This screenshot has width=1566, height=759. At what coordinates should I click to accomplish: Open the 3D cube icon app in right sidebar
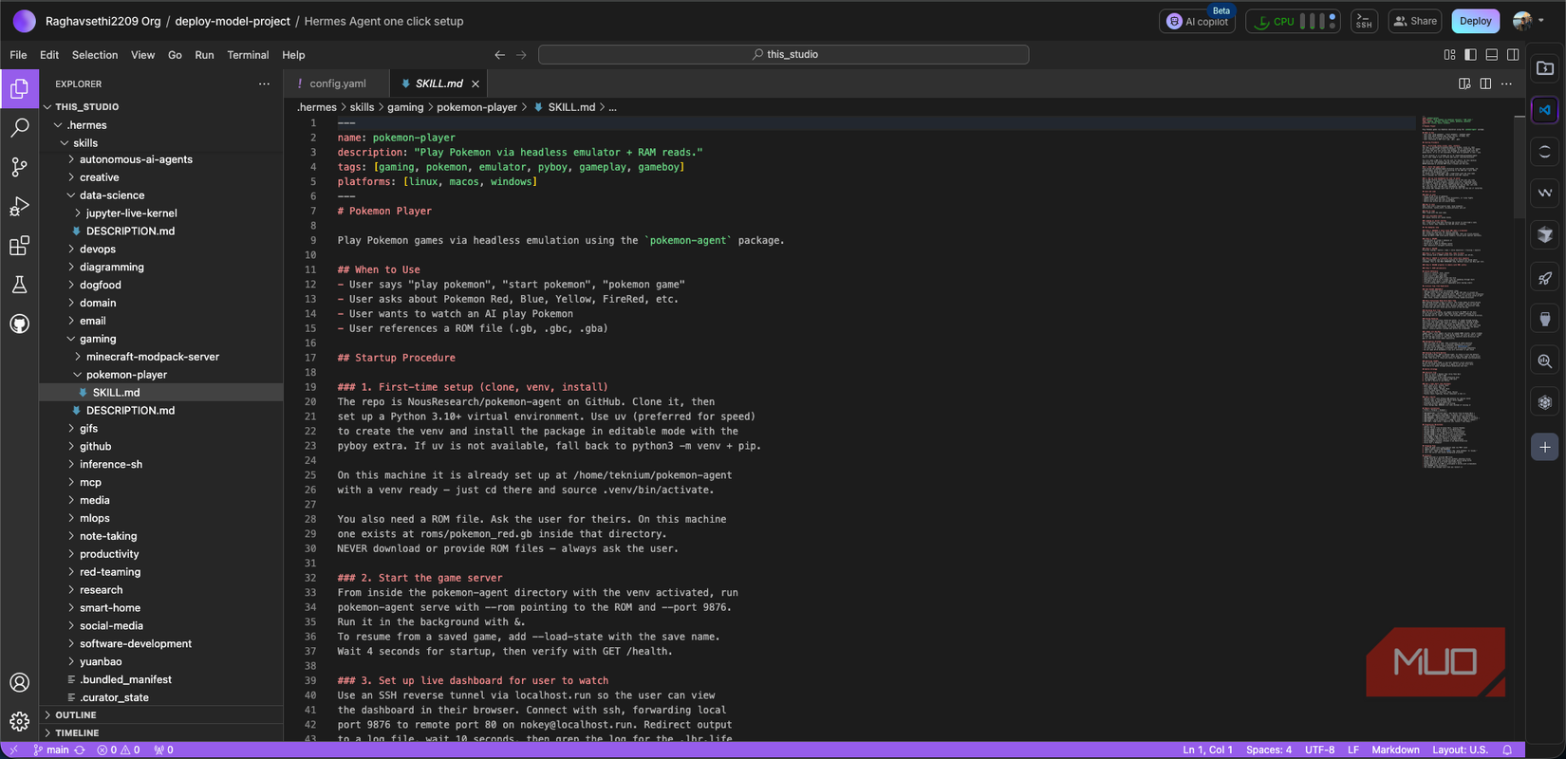pos(1545,234)
